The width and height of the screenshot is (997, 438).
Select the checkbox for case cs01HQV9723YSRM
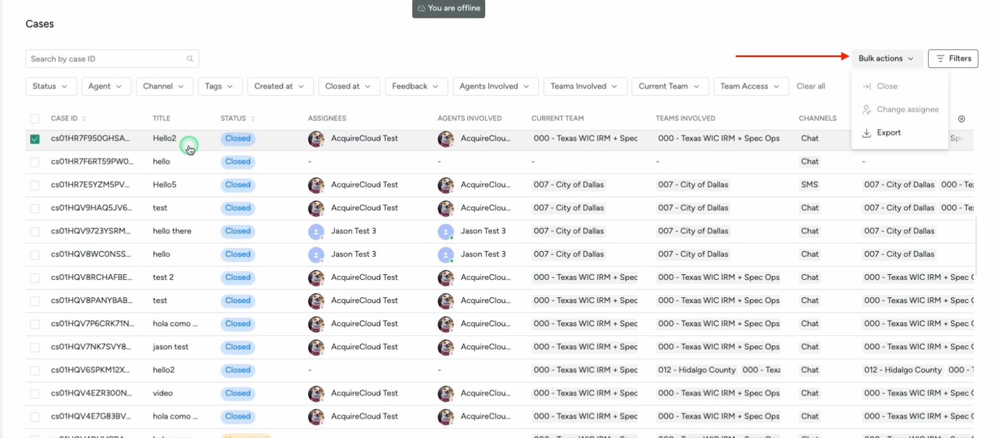(35, 232)
